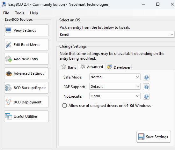Open help for Safe Mode

coord(146,77)
